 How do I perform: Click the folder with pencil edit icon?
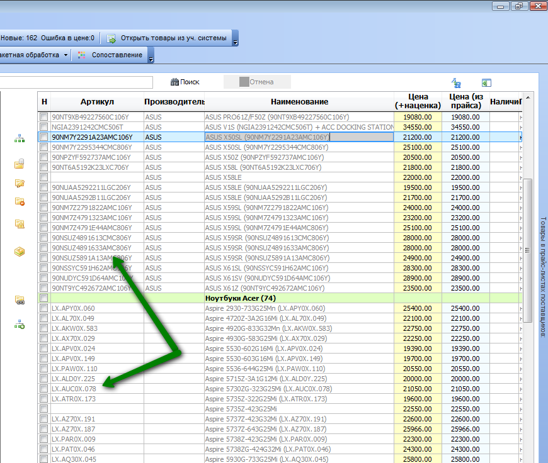pyautogui.click(x=20, y=183)
